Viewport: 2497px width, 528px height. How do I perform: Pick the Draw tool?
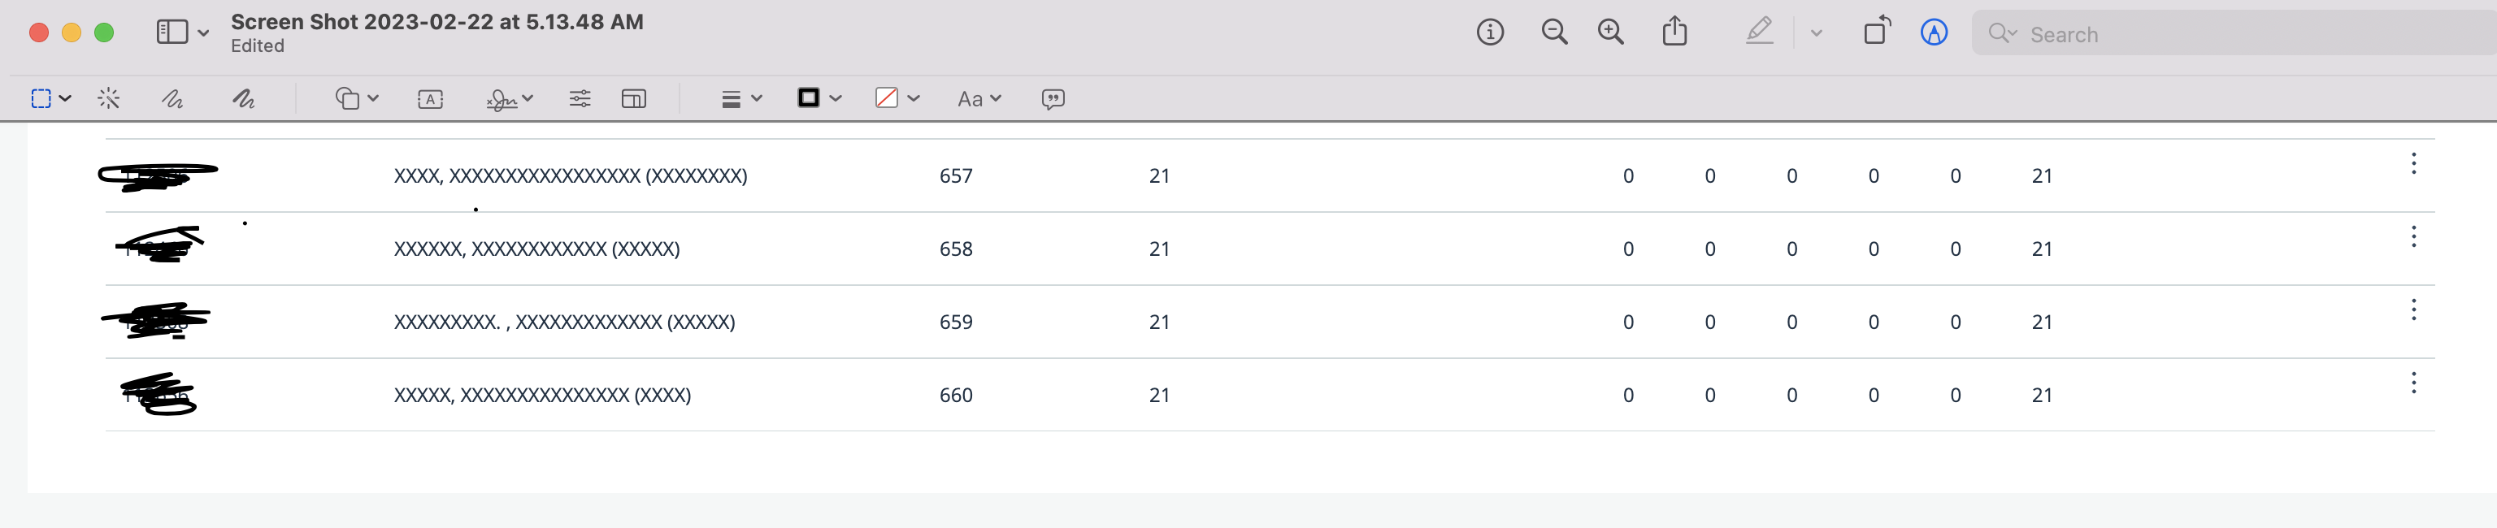243,97
